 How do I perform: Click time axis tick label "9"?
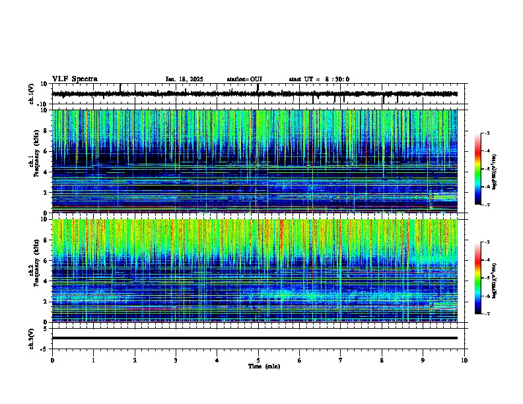tap(423, 360)
